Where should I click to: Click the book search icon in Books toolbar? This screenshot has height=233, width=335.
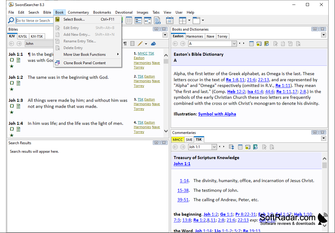point(266,44)
